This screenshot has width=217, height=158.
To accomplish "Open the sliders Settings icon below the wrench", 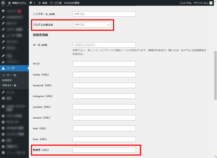I will [3, 98].
